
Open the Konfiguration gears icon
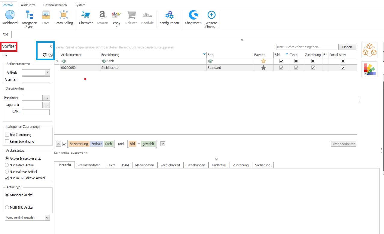(169, 15)
